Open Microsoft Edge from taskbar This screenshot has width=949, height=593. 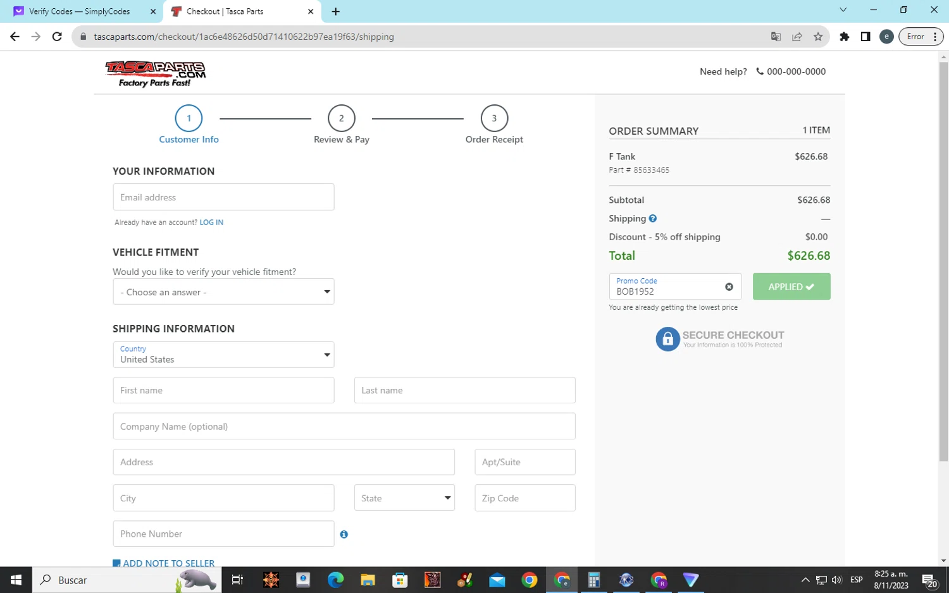click(x=335, y=580)
